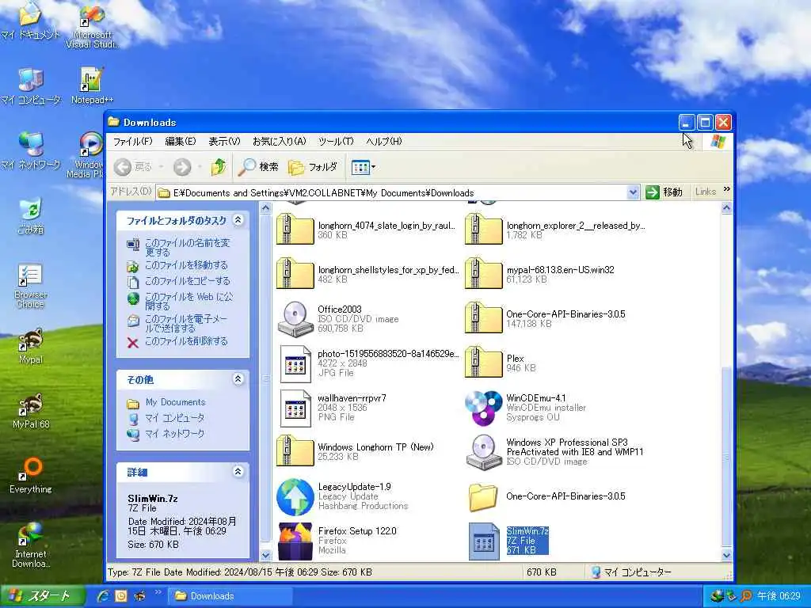Viewport: 811px width, 608px height.
Task: Click このファイルをコピーする link
Action: pyautogui.click(x=187, y=281)
